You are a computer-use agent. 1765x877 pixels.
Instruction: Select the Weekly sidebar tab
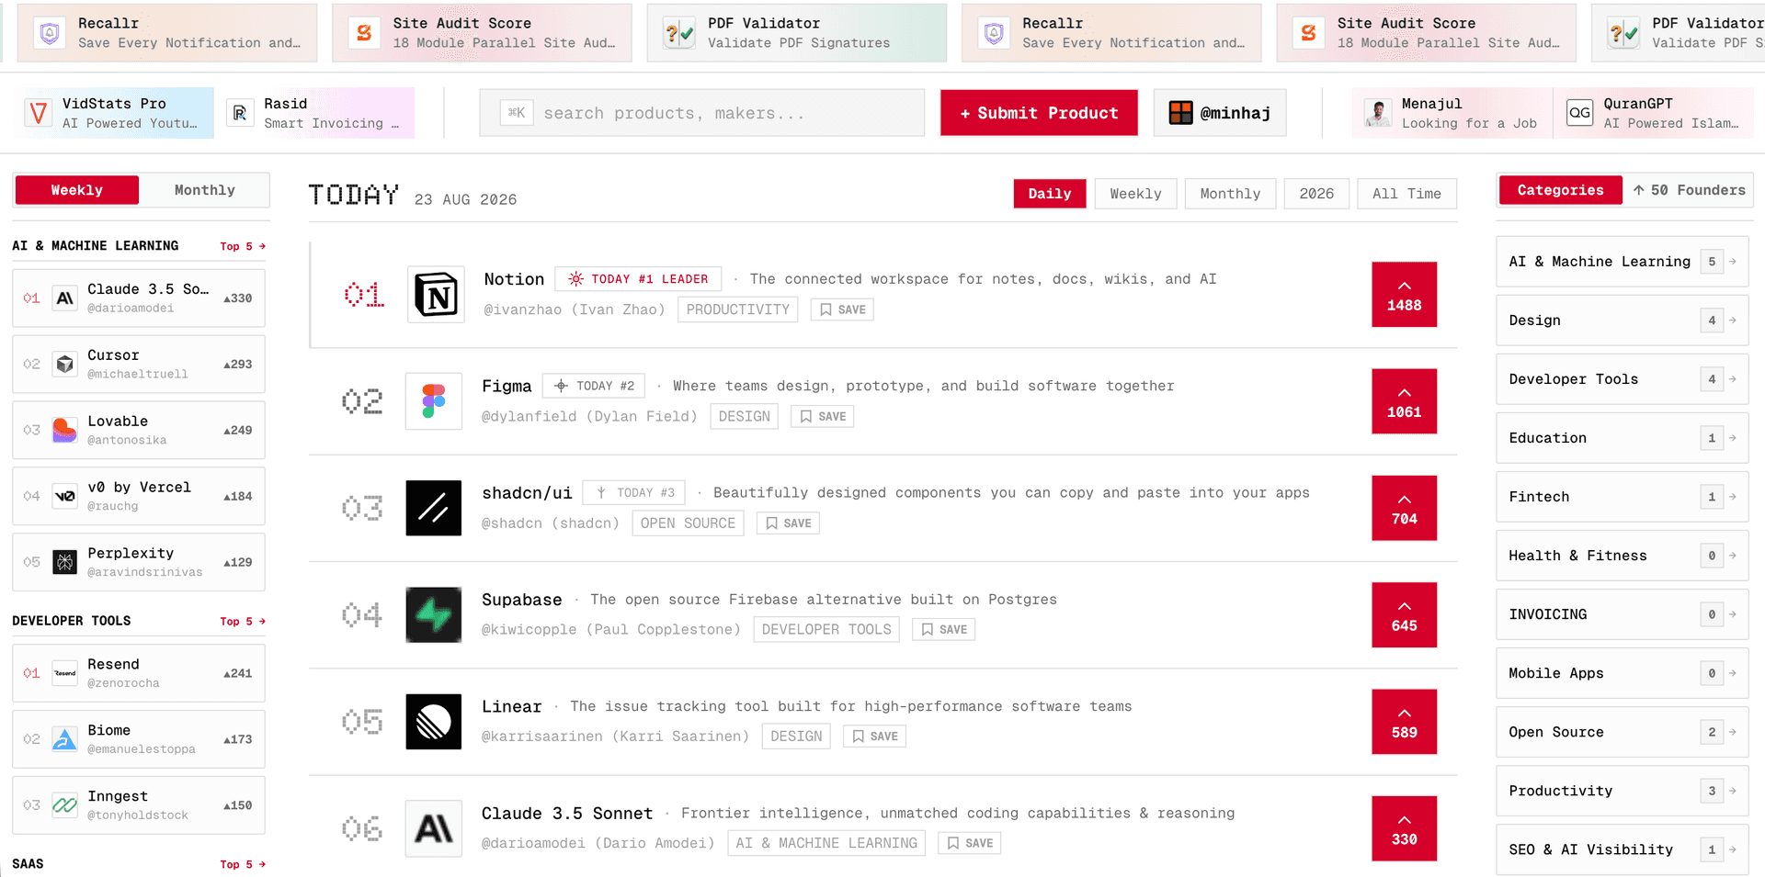[77, 190]
